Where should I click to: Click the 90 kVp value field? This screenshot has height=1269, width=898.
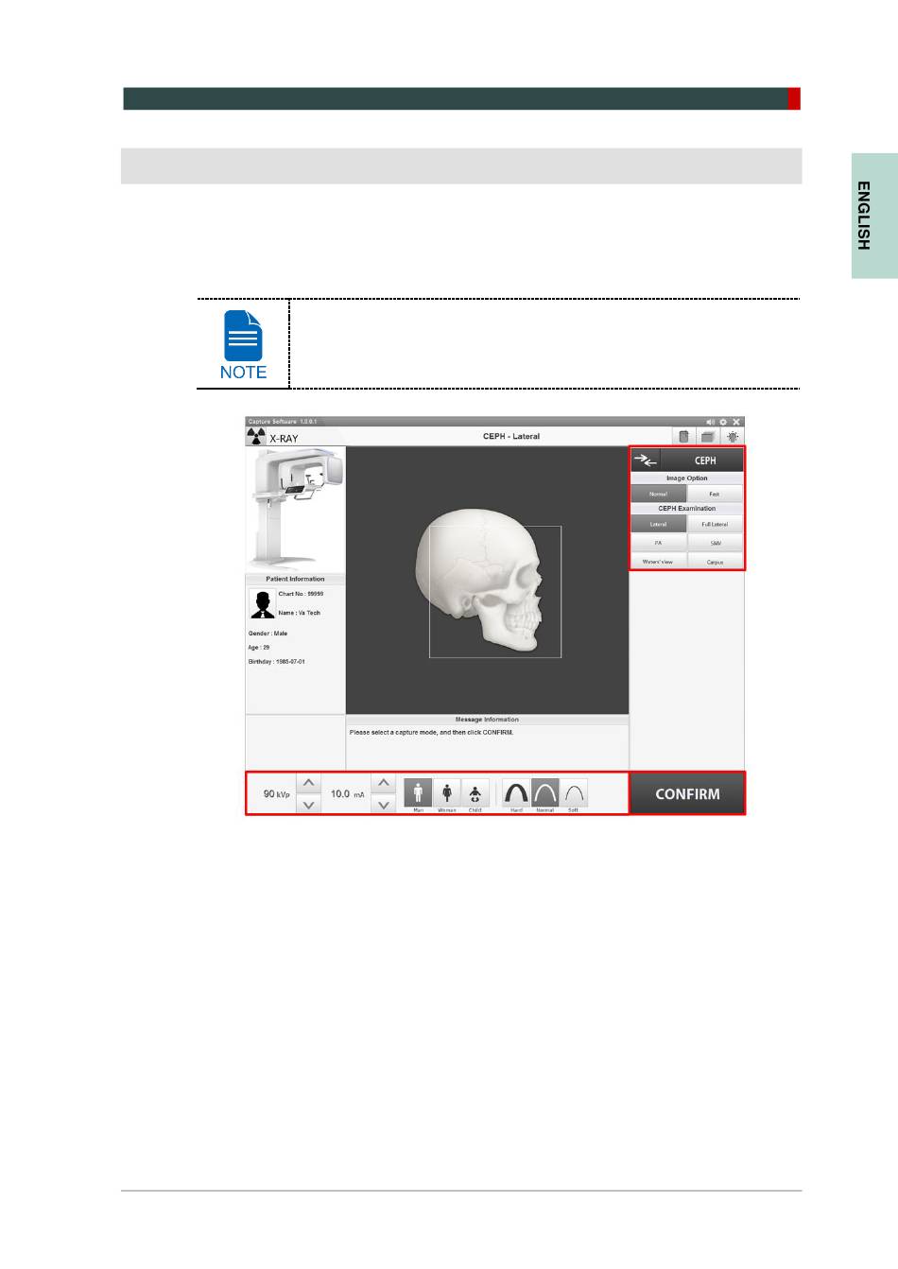pyautogui.click(x=276, y=794)
